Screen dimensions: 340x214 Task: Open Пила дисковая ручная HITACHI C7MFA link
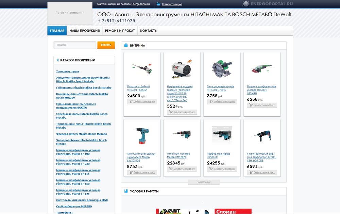(220, 88)
